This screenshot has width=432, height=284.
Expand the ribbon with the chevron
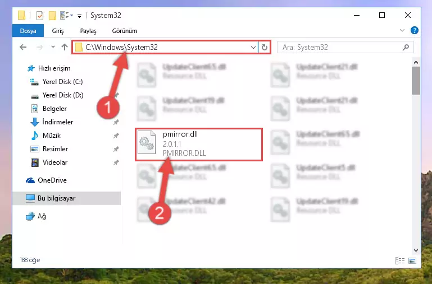pos(402,30)
